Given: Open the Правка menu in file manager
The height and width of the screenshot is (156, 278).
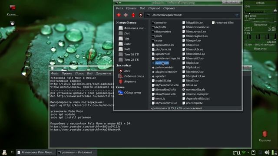Looking at the screenshot, I should pyautogui.click(x=131, y=8).
